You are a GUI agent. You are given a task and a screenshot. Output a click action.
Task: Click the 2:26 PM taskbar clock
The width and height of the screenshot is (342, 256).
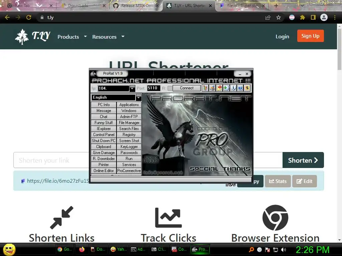tap(313, 250)
